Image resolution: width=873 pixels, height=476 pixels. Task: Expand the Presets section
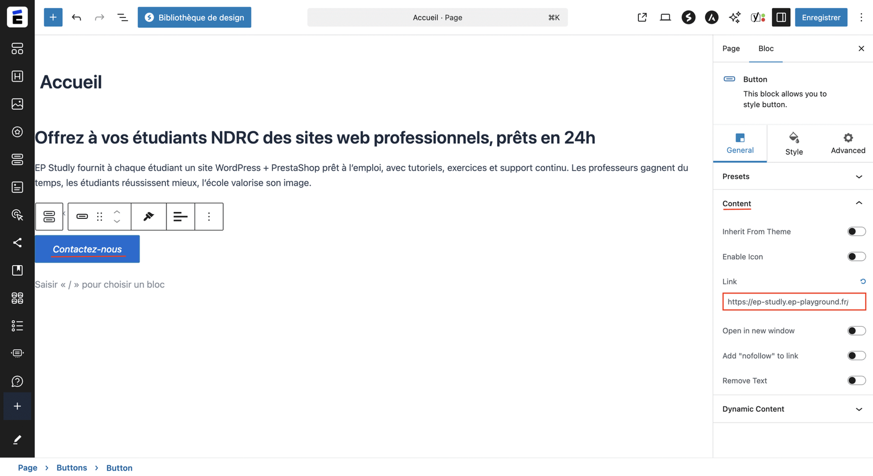point(792,176)
